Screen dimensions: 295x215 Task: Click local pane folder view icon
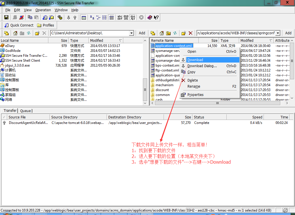pos(7,33)
